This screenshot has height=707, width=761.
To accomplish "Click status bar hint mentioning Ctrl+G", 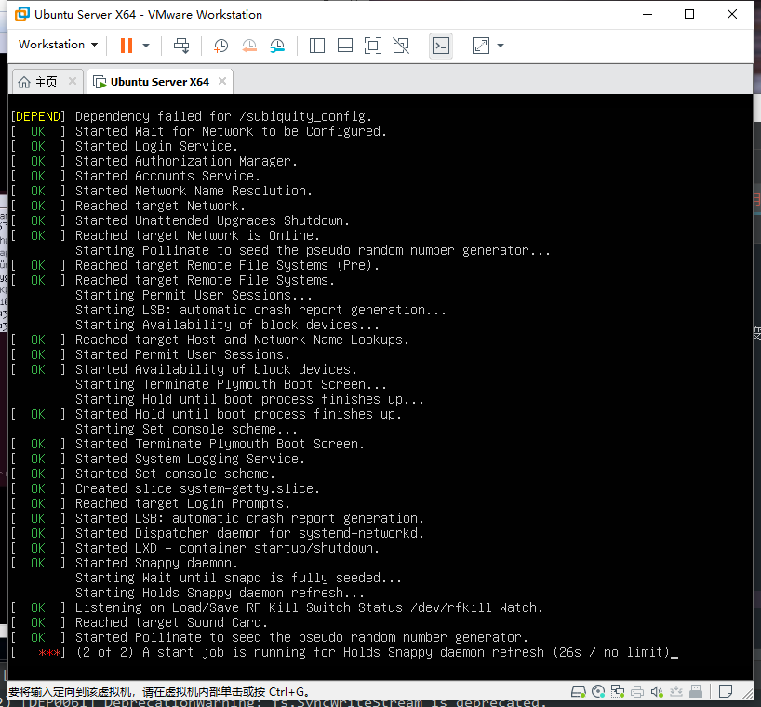I will (159, 691).
